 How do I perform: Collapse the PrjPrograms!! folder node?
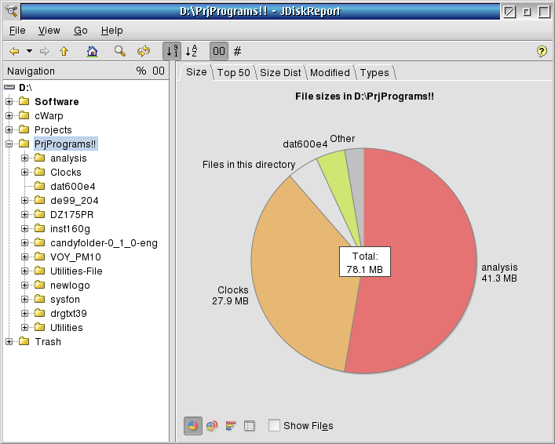tap(9, 144)
